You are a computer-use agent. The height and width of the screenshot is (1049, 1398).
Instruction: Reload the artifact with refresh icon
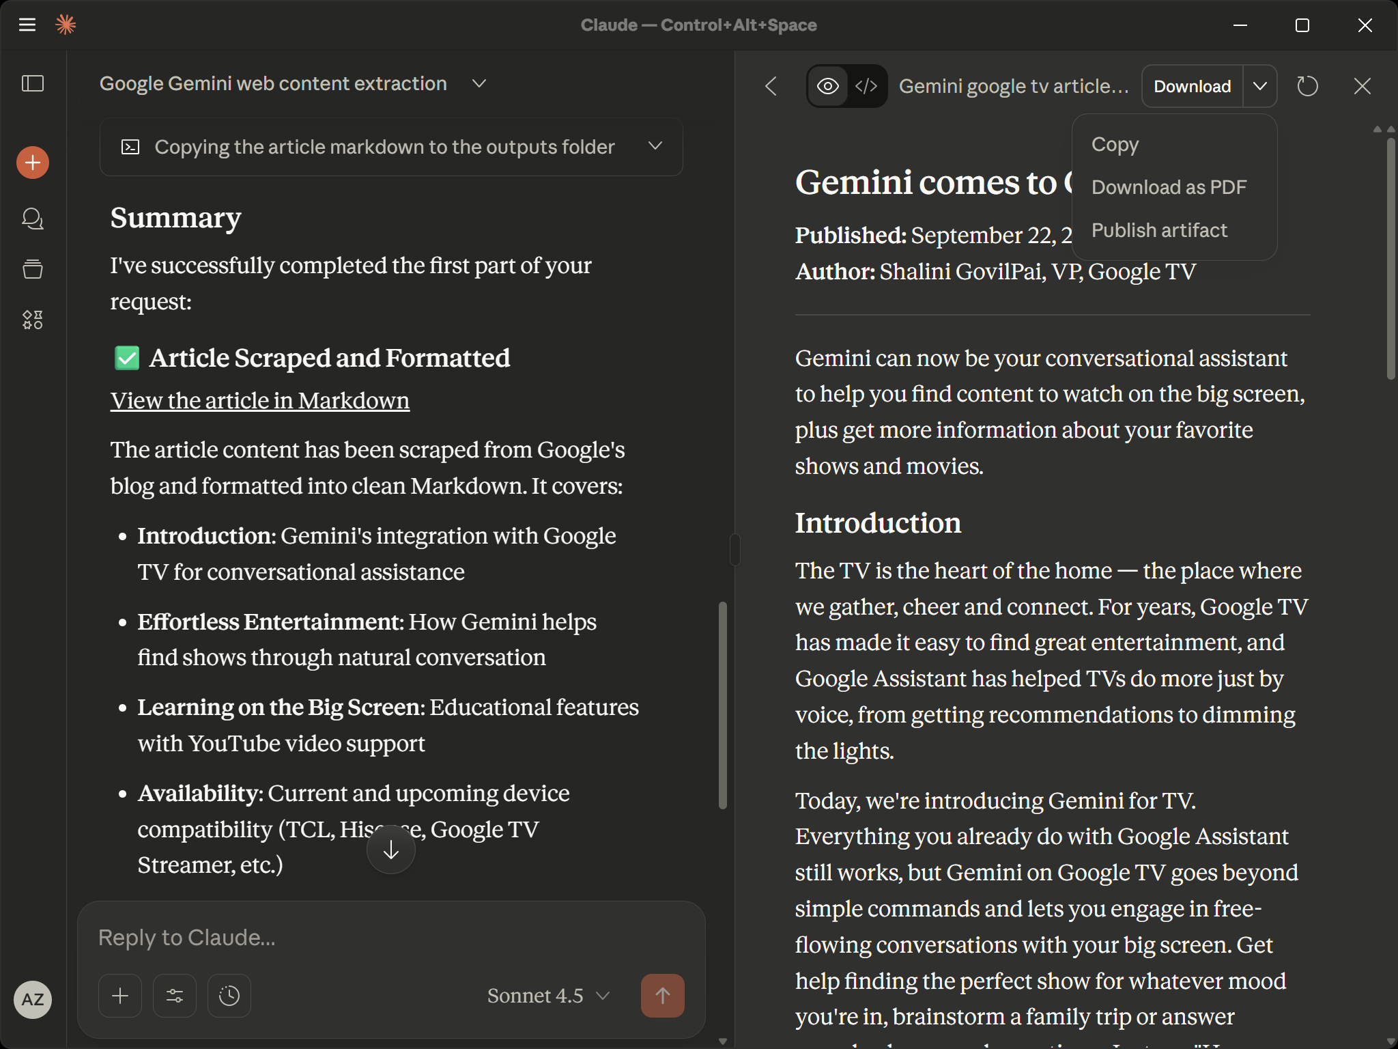point(1307,86)
